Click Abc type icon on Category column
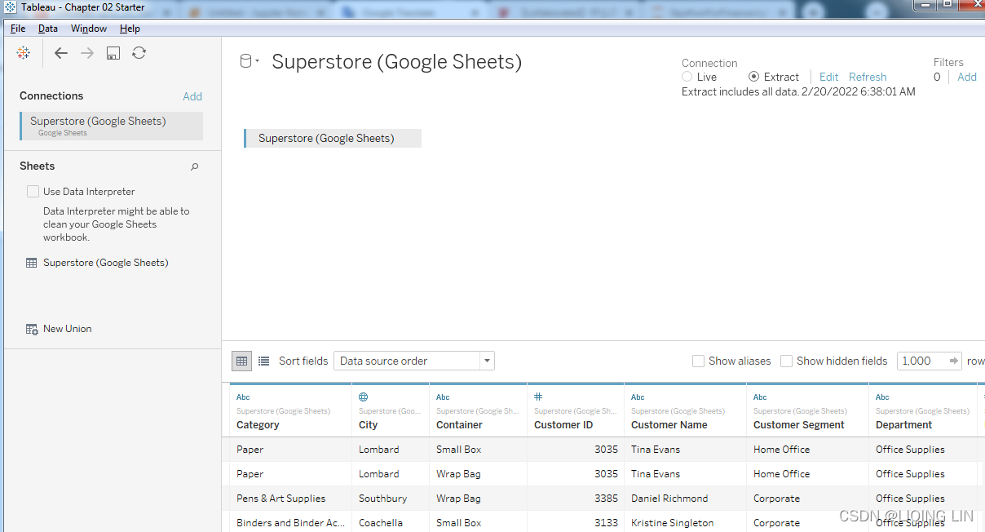This screenshot has height=532, width=985. (x=243, y=397)
